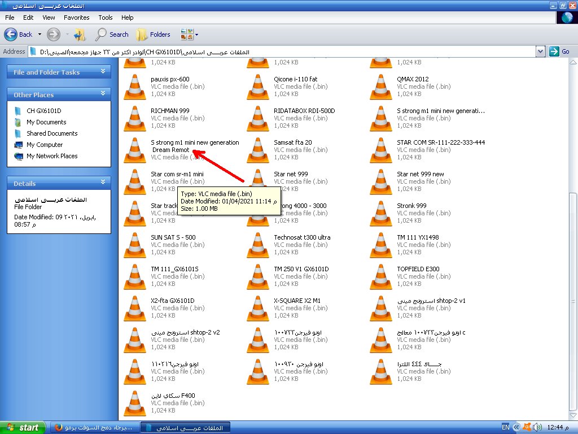
Task: Select S strong m1 mini new generation Dream Remot
Action: 195,146
